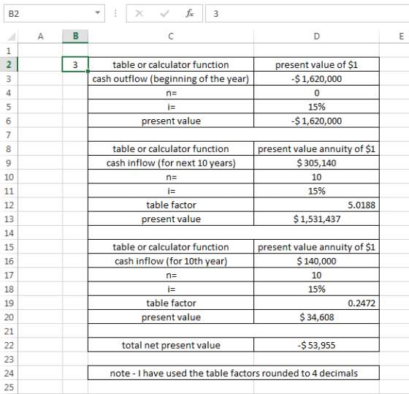
Task: Click cell D15 'present value annuity of $1'
Action: coord(316,247)
